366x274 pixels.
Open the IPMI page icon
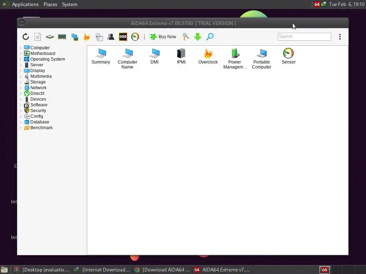coord(181,56)
